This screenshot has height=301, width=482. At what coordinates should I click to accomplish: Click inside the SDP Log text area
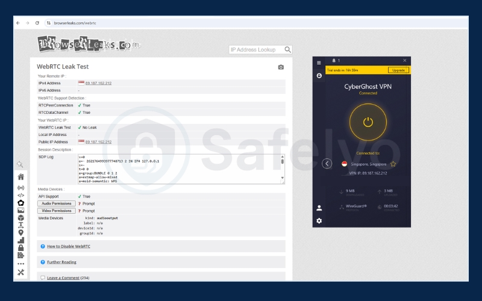[x=179, y=169]
